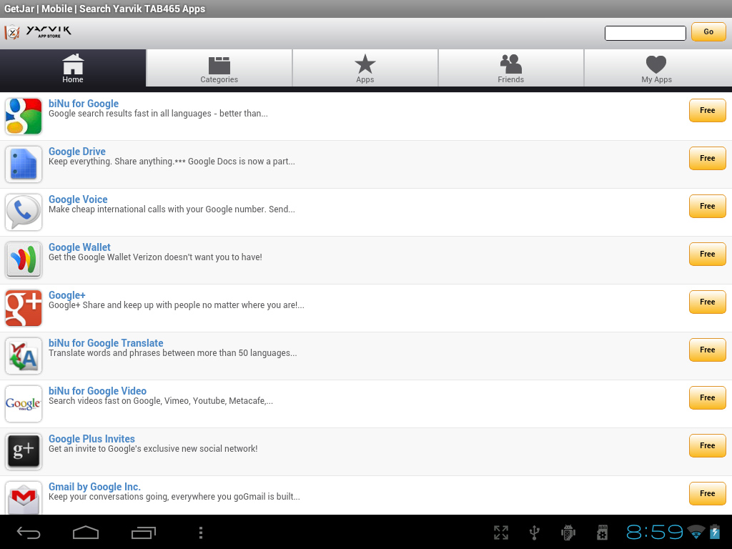This screenshot has height=549, width=732.
Task: Open the three-dot overflow menu
Action: coord(201,532)
